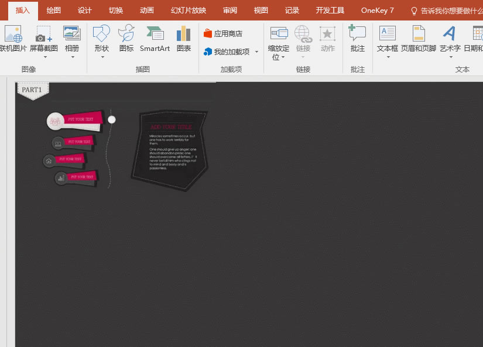
Task: Click the white circle on dashed line
Action: coord(111,119)
